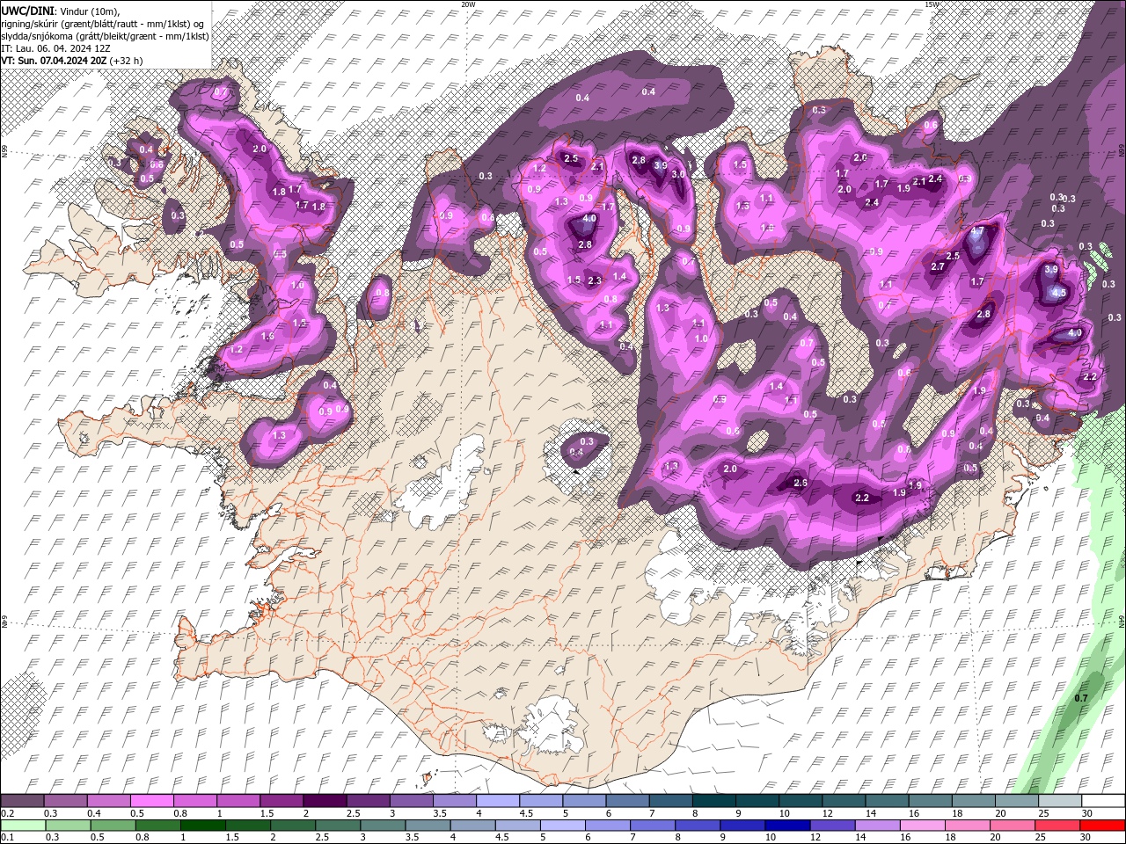
Task: Click the black '0.7' value in the green rain band
Action: (1081, 698)
